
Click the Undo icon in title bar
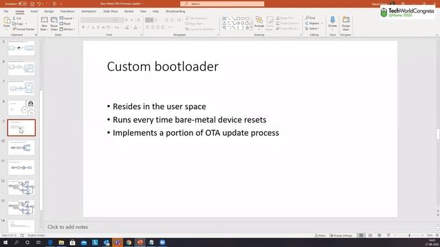point(39,3)
